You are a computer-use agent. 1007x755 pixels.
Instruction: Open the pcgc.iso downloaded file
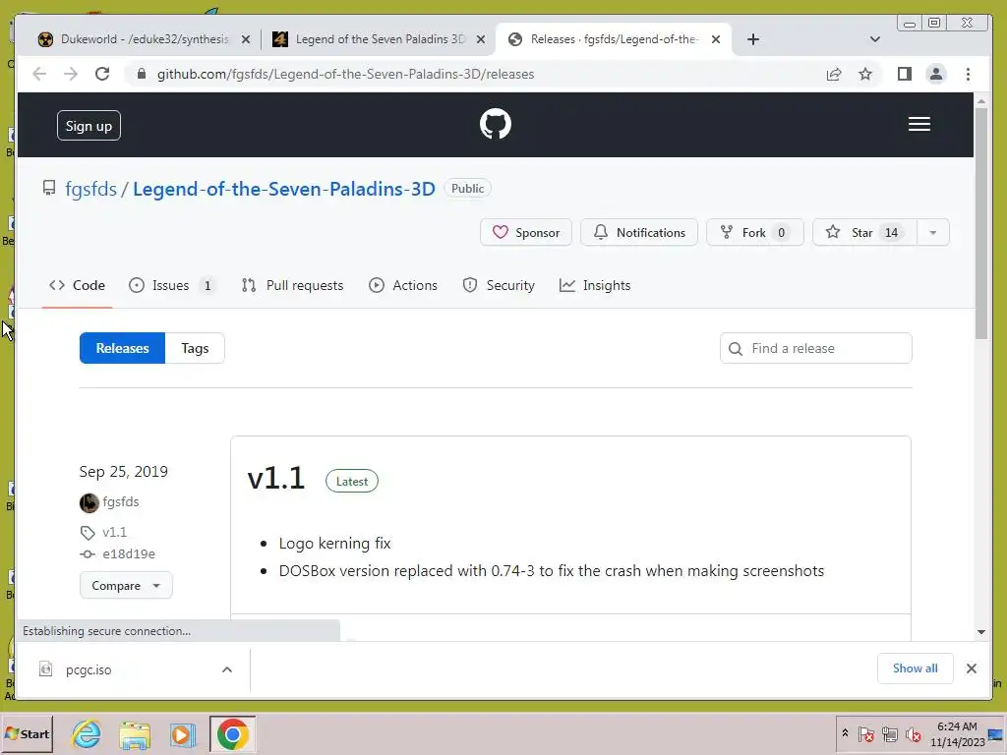click(89, 669)
